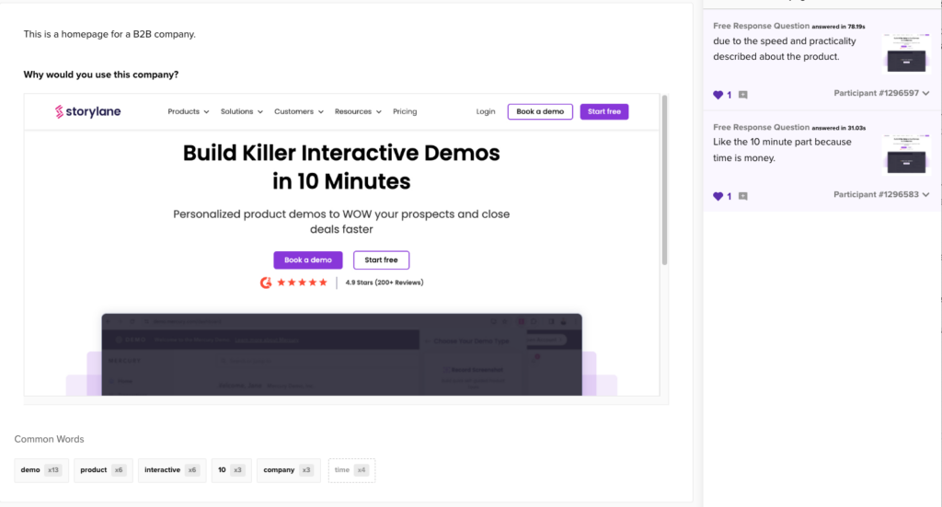Click the 'Why would you use this company?' question
The width and height of the screenshot is (942, 507).
[x=101, y=75]
